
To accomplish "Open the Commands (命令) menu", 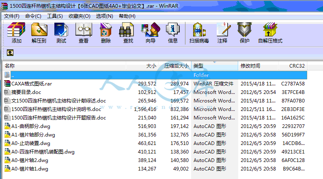I will (33, 16).
